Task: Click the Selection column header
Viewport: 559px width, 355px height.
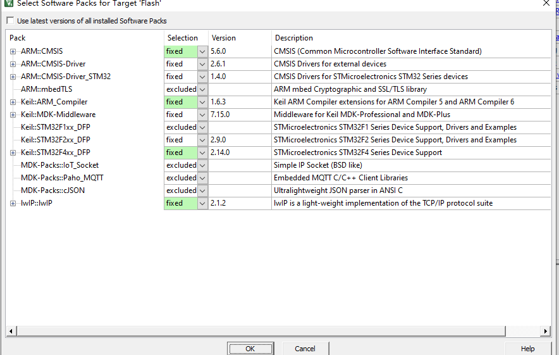Action: tap(186, 38)
